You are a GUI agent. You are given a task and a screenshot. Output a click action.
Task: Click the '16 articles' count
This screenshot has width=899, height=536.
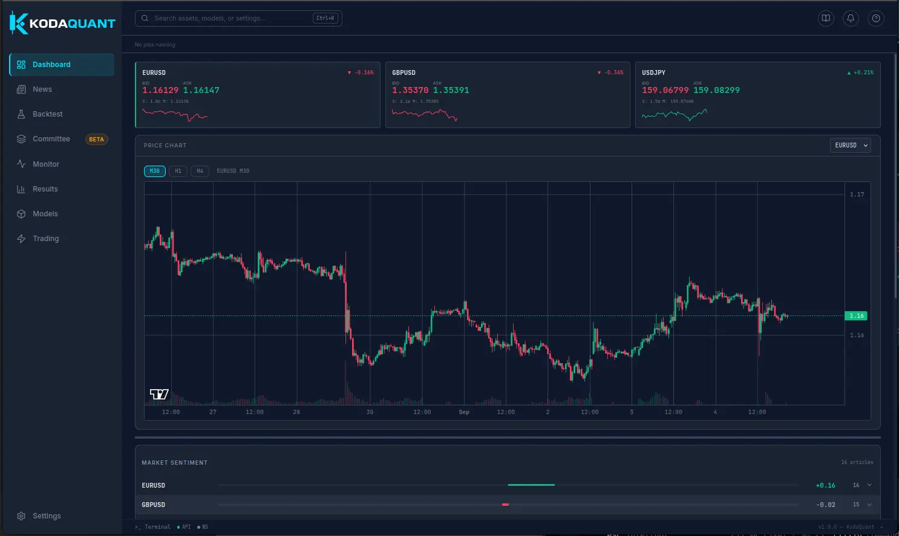(857, 462)
